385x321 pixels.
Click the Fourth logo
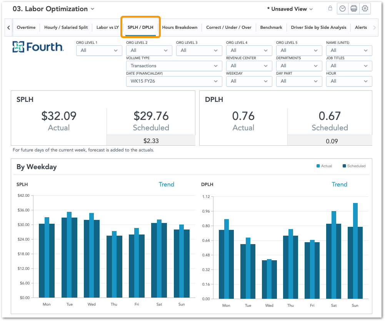[x=38, y=47]
